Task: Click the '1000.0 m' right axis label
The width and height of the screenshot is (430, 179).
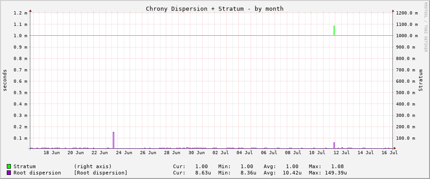Action: (407, 36)
